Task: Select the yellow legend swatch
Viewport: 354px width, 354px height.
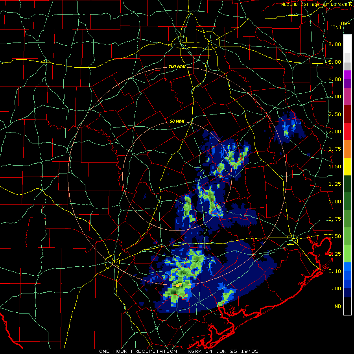Action: point(347,166)
